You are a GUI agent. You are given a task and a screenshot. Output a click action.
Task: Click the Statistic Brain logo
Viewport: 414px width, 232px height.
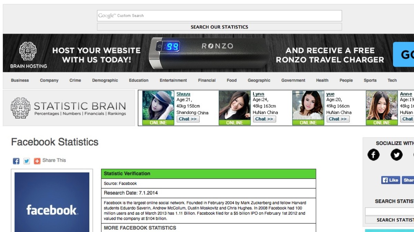pyautogui.click(x=69, y=108)
